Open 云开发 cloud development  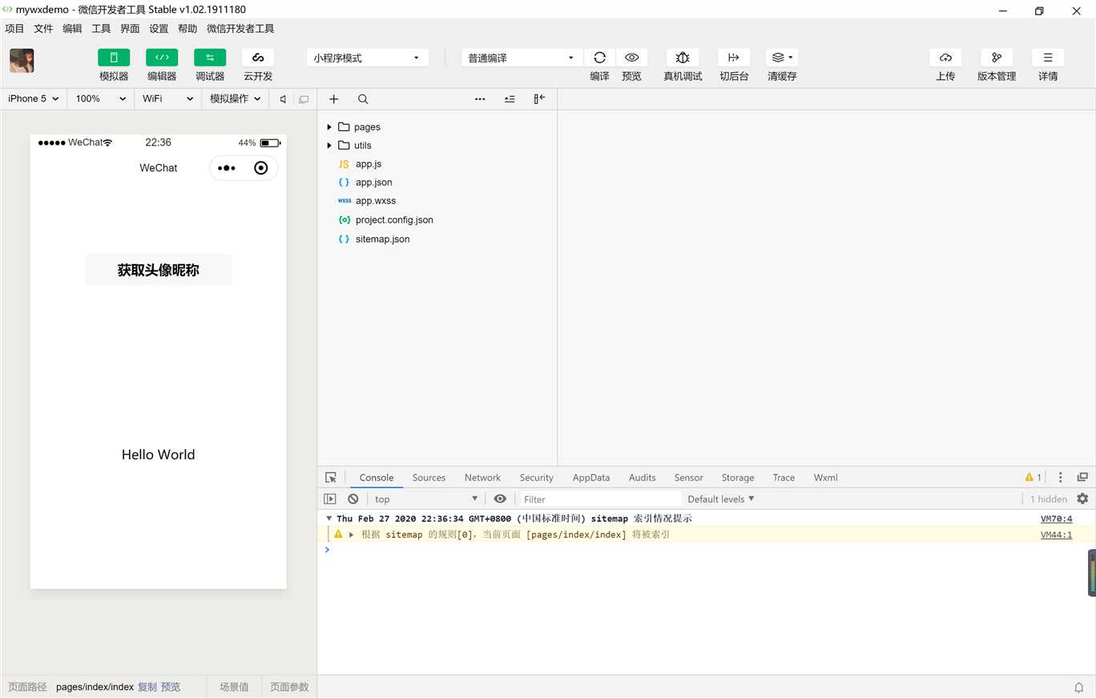(258, 58)
